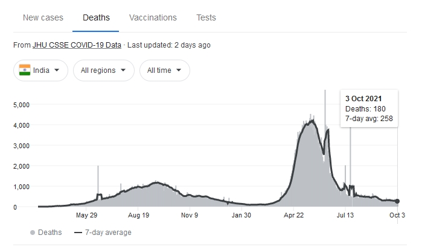Open the New cases tab
422x250 pixels.
point(43,17)
